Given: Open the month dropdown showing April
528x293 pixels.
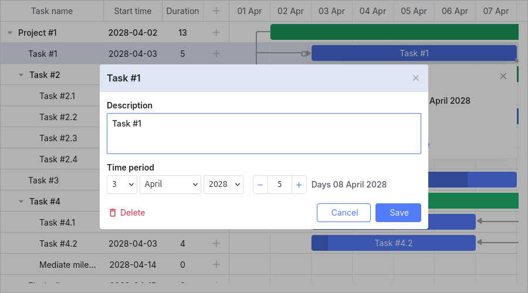Looking at the screenshot, I should point(170,185).
